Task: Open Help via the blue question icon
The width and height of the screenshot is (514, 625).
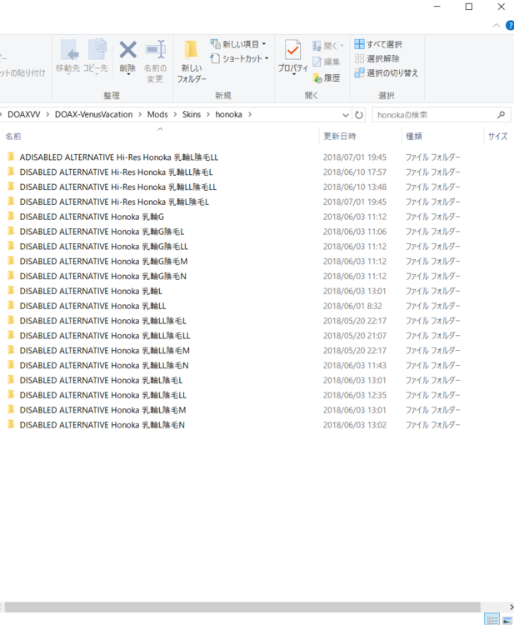Action: (x=510, y=26)
